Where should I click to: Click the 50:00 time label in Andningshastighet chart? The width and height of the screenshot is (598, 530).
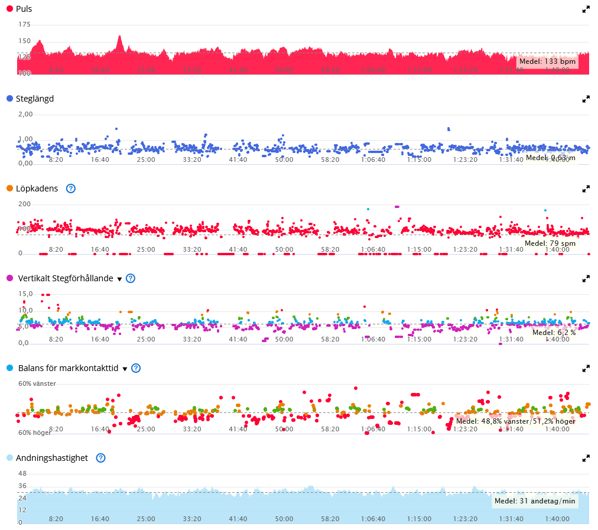[x=284, y=519]
